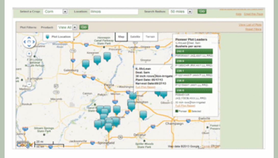Open the Select a Crop dropdown showing Corn
278x158 pixels.
point(55,11)
